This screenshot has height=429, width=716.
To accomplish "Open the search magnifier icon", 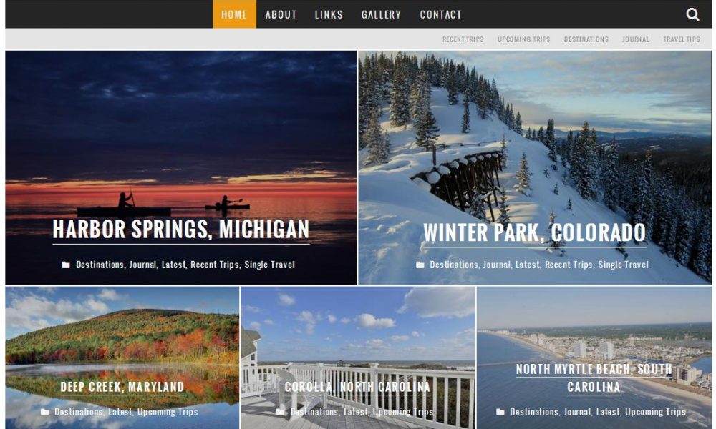I will coord(692,14).
